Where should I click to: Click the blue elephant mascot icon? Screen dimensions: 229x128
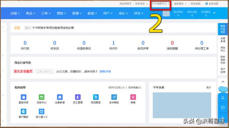coord(223,90)
